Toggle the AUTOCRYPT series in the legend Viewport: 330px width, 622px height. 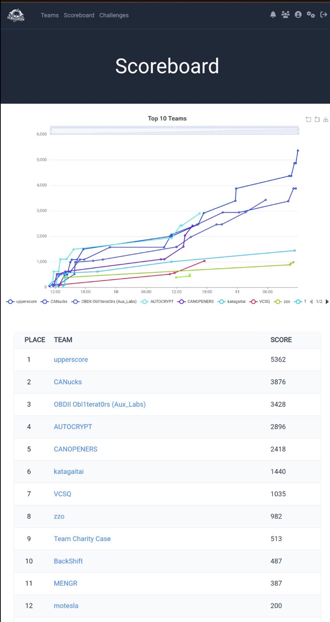click(x=157, y=301)
